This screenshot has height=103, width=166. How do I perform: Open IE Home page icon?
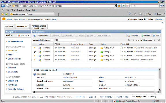(x=130, y=14)
